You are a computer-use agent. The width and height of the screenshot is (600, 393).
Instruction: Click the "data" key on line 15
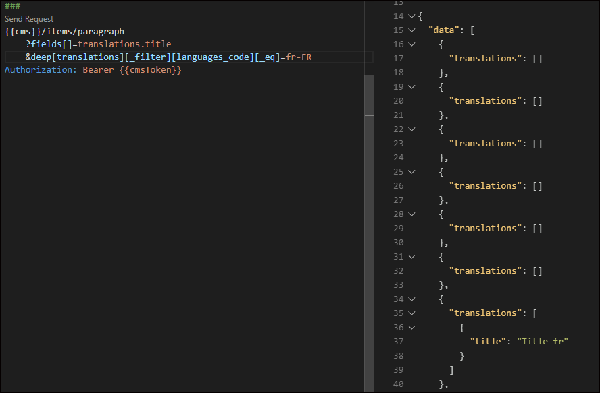pos(443,30)
